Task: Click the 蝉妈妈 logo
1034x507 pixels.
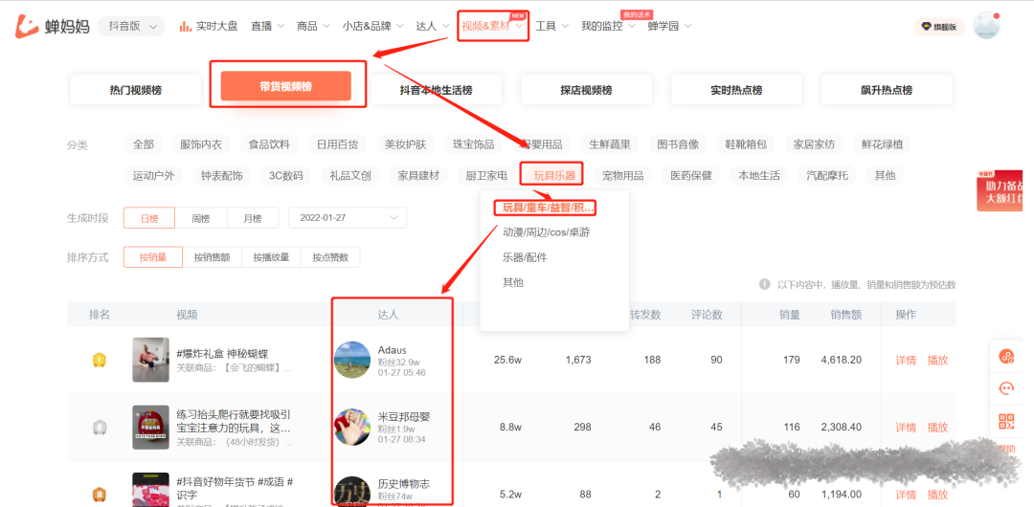Action: (52, 27)
